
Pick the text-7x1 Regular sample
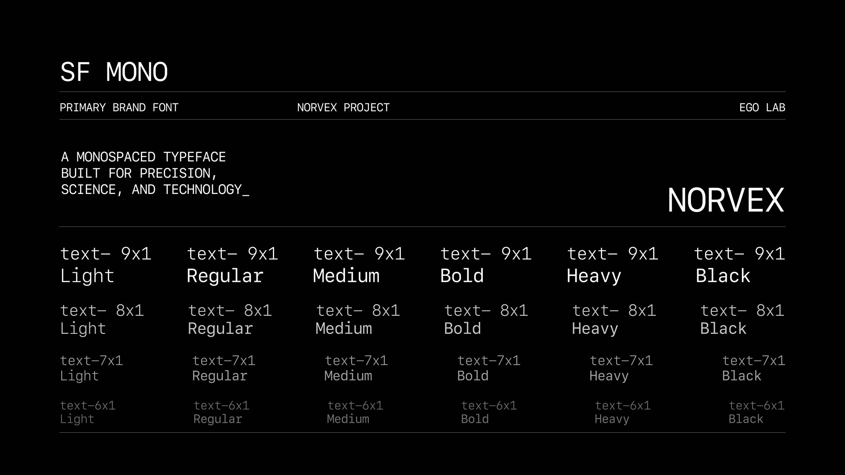click(224, 368)
